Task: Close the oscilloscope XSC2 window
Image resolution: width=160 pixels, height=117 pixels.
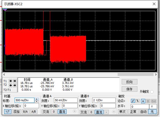Action: coord(154,4)
